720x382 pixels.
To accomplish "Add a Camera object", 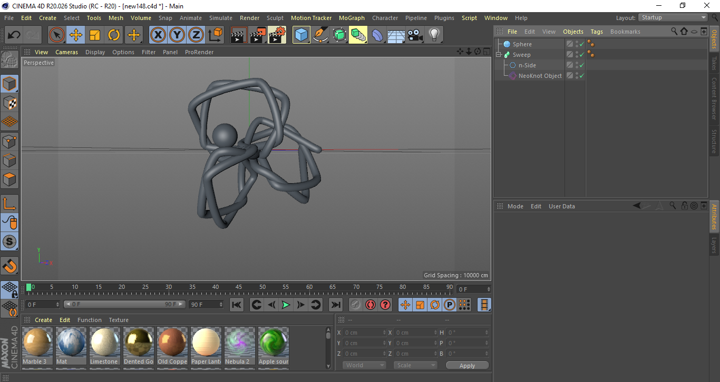I will (x=415, y=35).
